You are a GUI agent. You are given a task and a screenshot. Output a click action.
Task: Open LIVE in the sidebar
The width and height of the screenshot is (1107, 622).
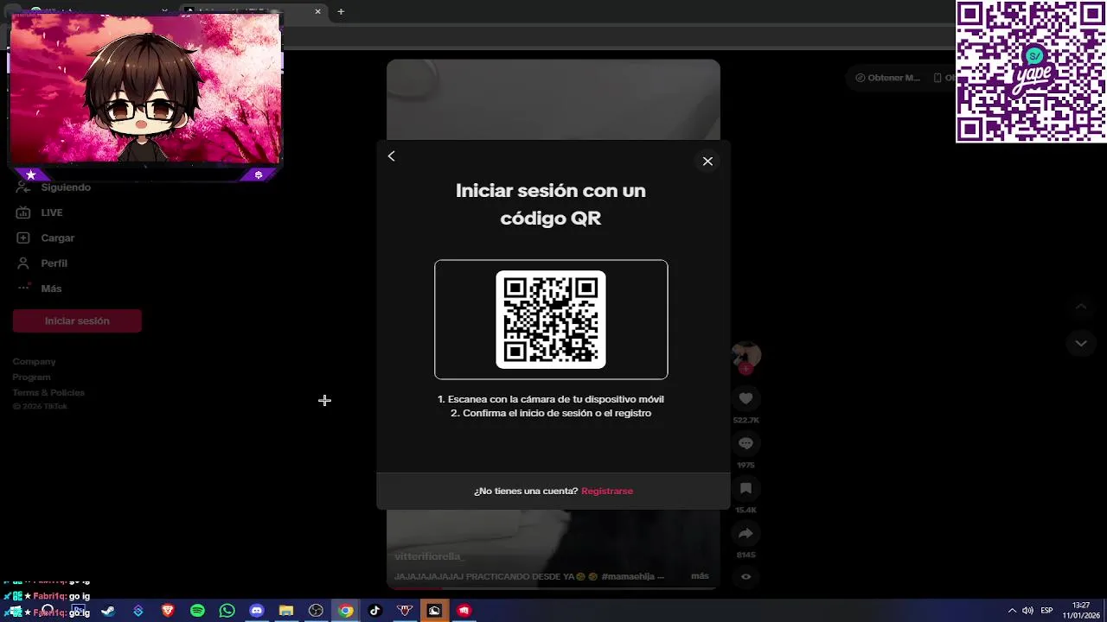pos(52,213)
